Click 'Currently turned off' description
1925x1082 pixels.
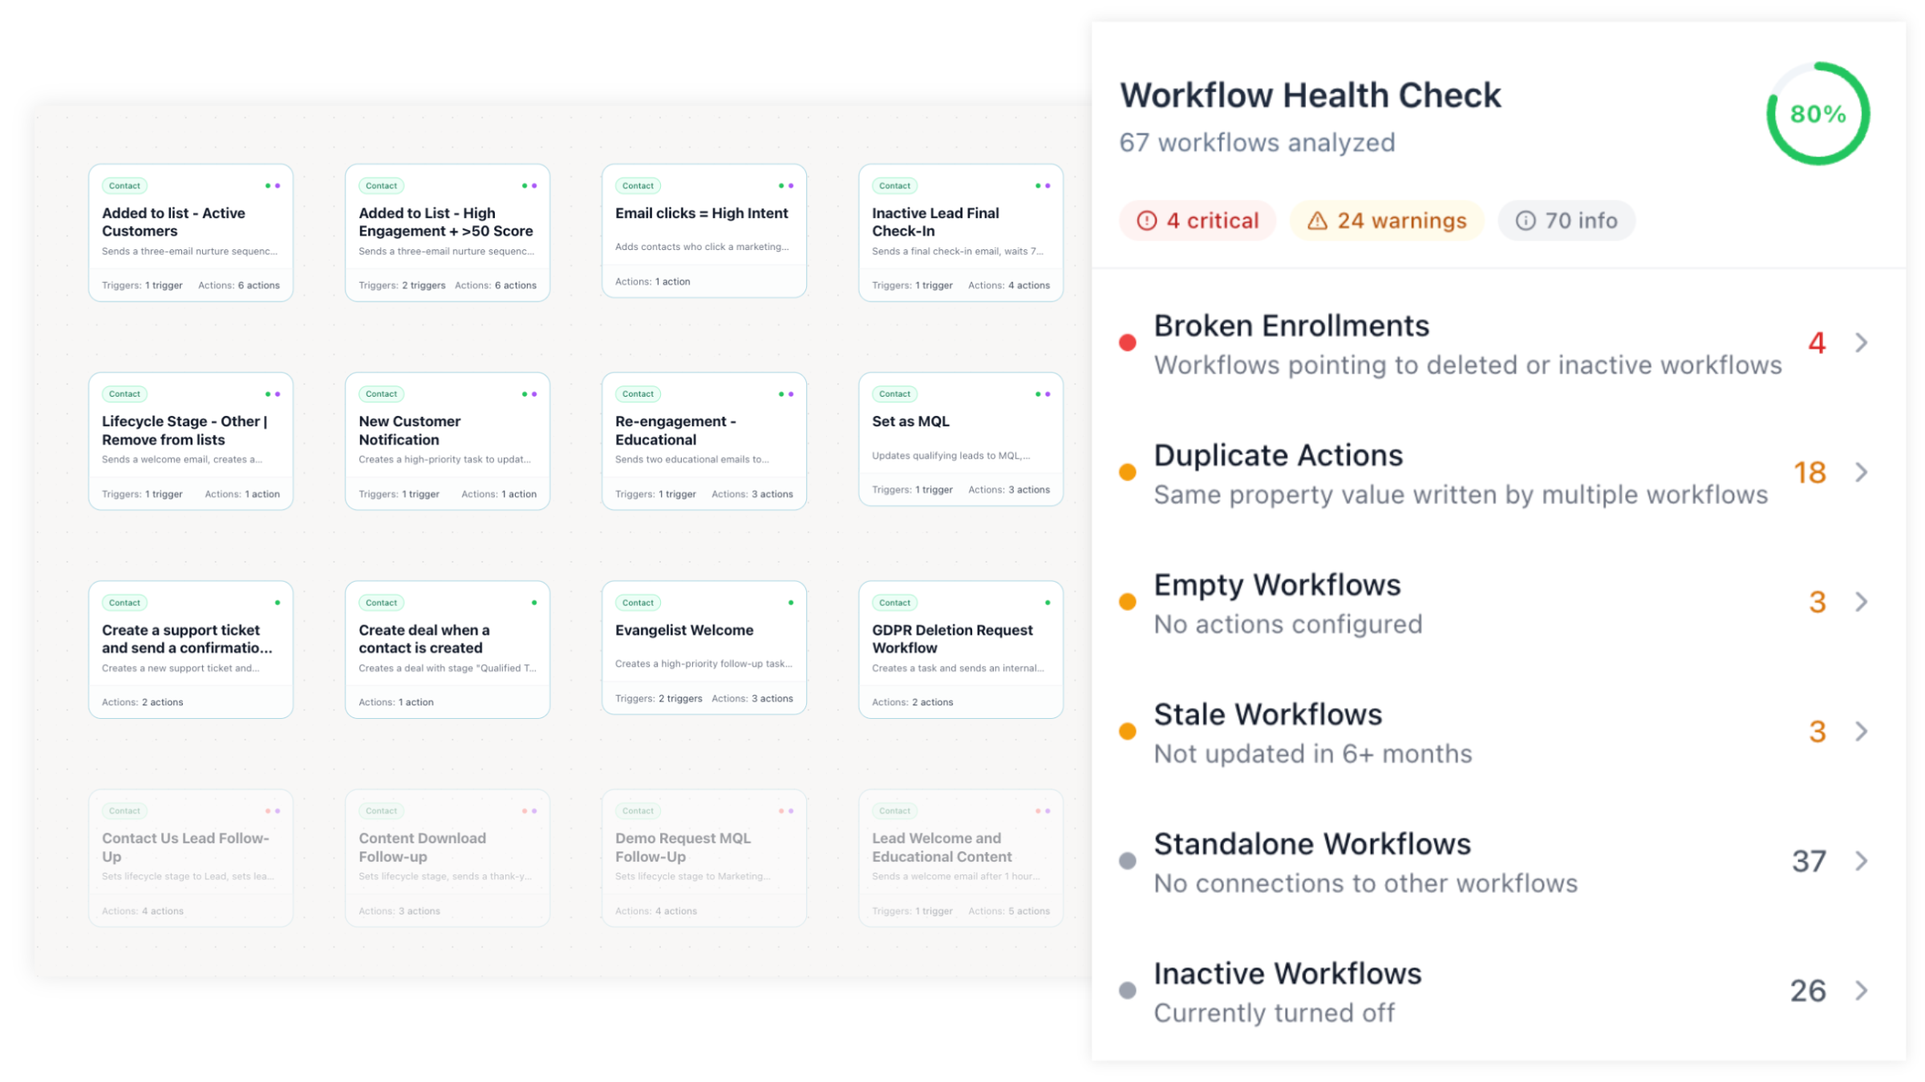pyautogui.click(x=1275, y=1013)
